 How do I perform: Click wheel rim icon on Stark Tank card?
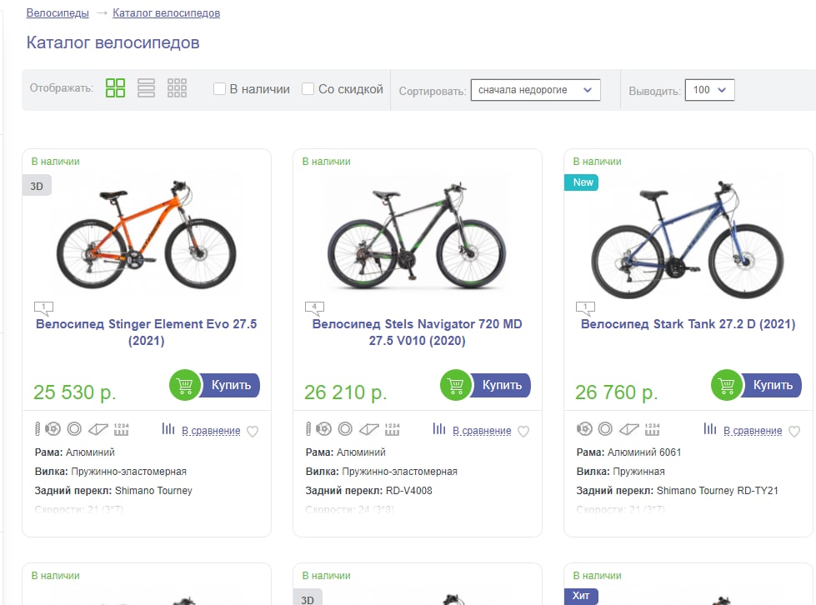605,428
